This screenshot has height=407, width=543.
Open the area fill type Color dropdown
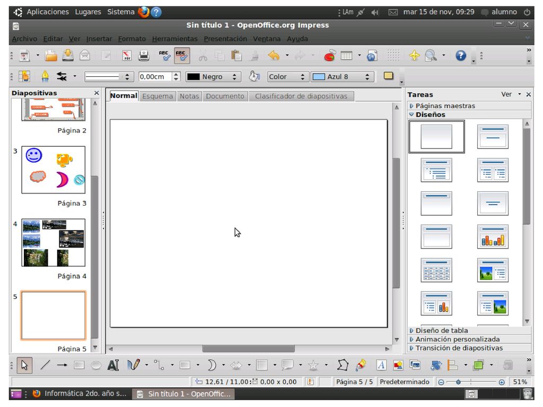(287, 76)
